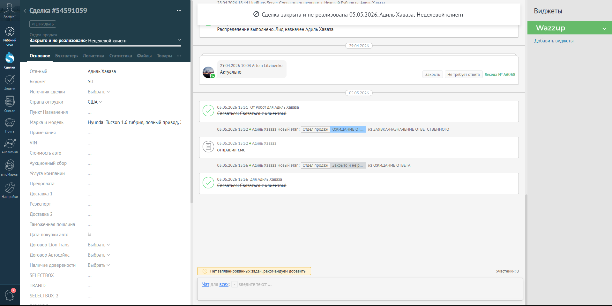The height and width of the screenshot is (306, 612).
Task: Click the Закрыть conversation button
Action: (432, 75)
